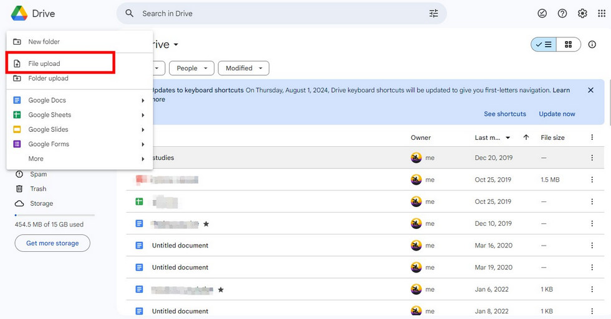Open more actions for Mar 19, 2020 document

592,267
